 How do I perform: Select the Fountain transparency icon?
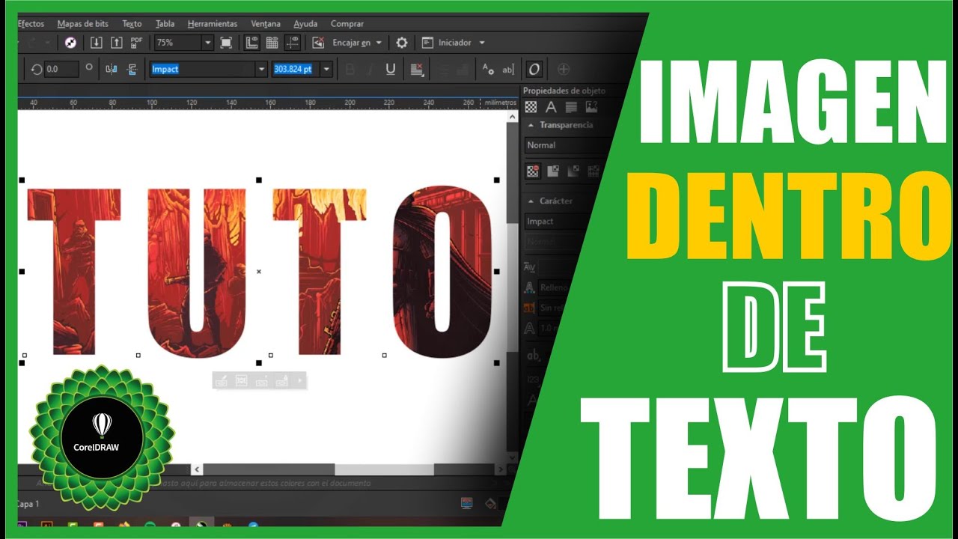click(x=573, y=171)
